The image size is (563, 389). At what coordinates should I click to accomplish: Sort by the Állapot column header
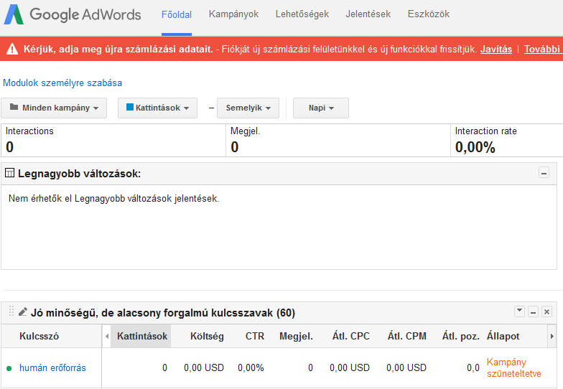coord(503,336)
